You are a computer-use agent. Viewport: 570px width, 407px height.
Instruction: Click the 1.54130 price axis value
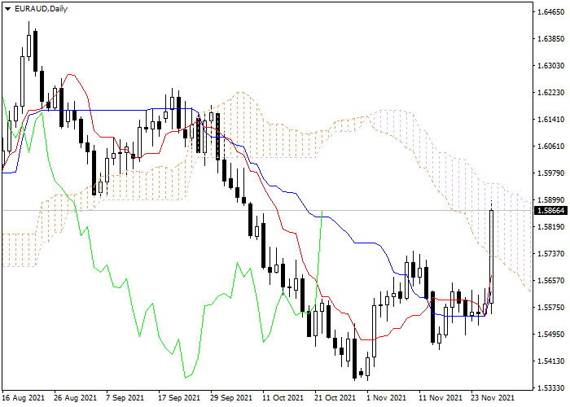(x=550, y=361)
